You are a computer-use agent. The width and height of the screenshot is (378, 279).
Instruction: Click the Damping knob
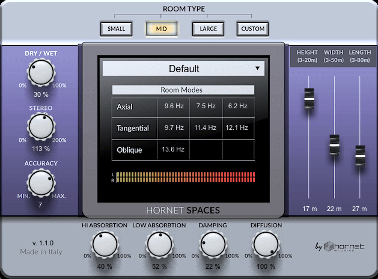tap(213, 245)
